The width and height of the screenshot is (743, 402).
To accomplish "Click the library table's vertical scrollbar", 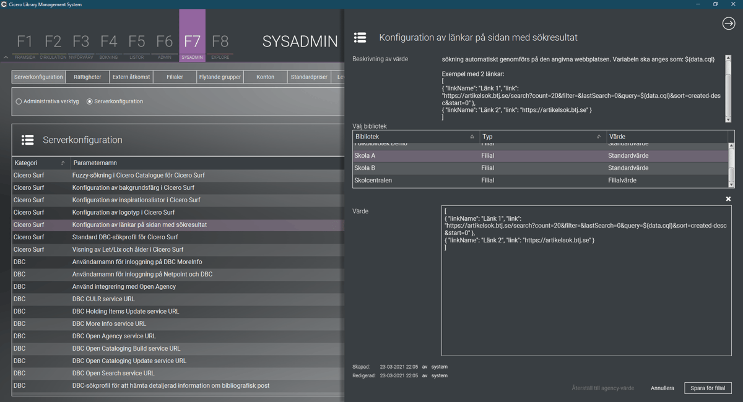I will click(x=731, y=165).
